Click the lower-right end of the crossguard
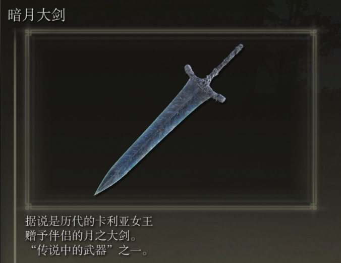This screenshot has height=263, width=341. 220,98
